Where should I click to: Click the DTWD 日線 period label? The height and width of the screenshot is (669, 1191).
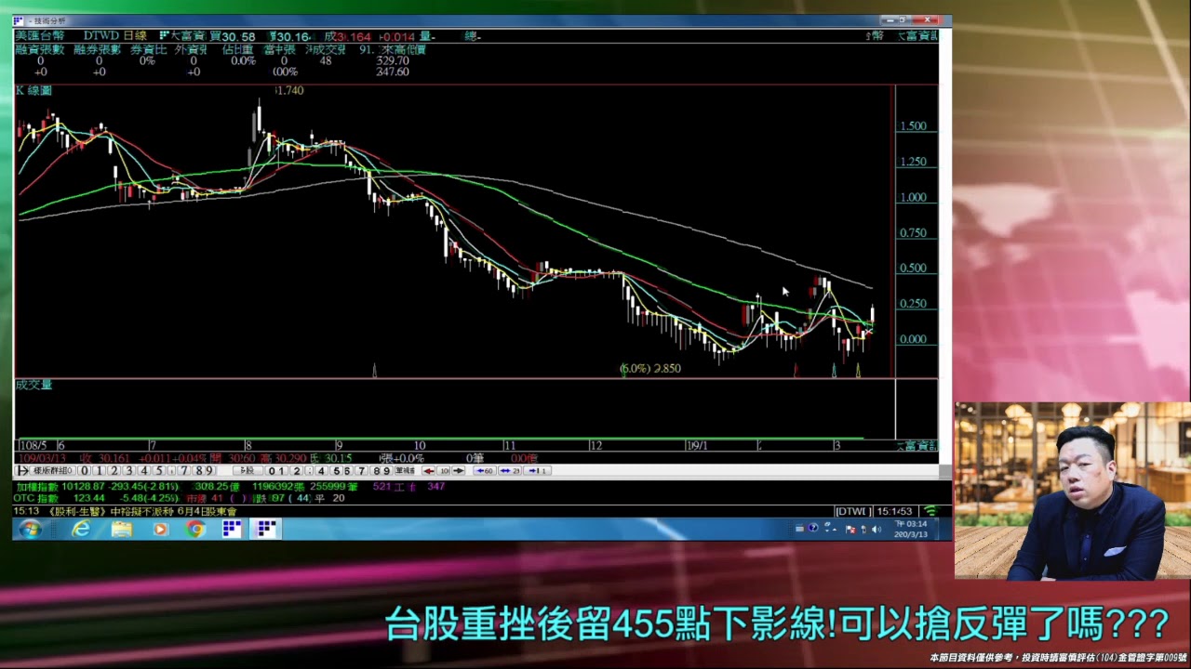[115, 36]
